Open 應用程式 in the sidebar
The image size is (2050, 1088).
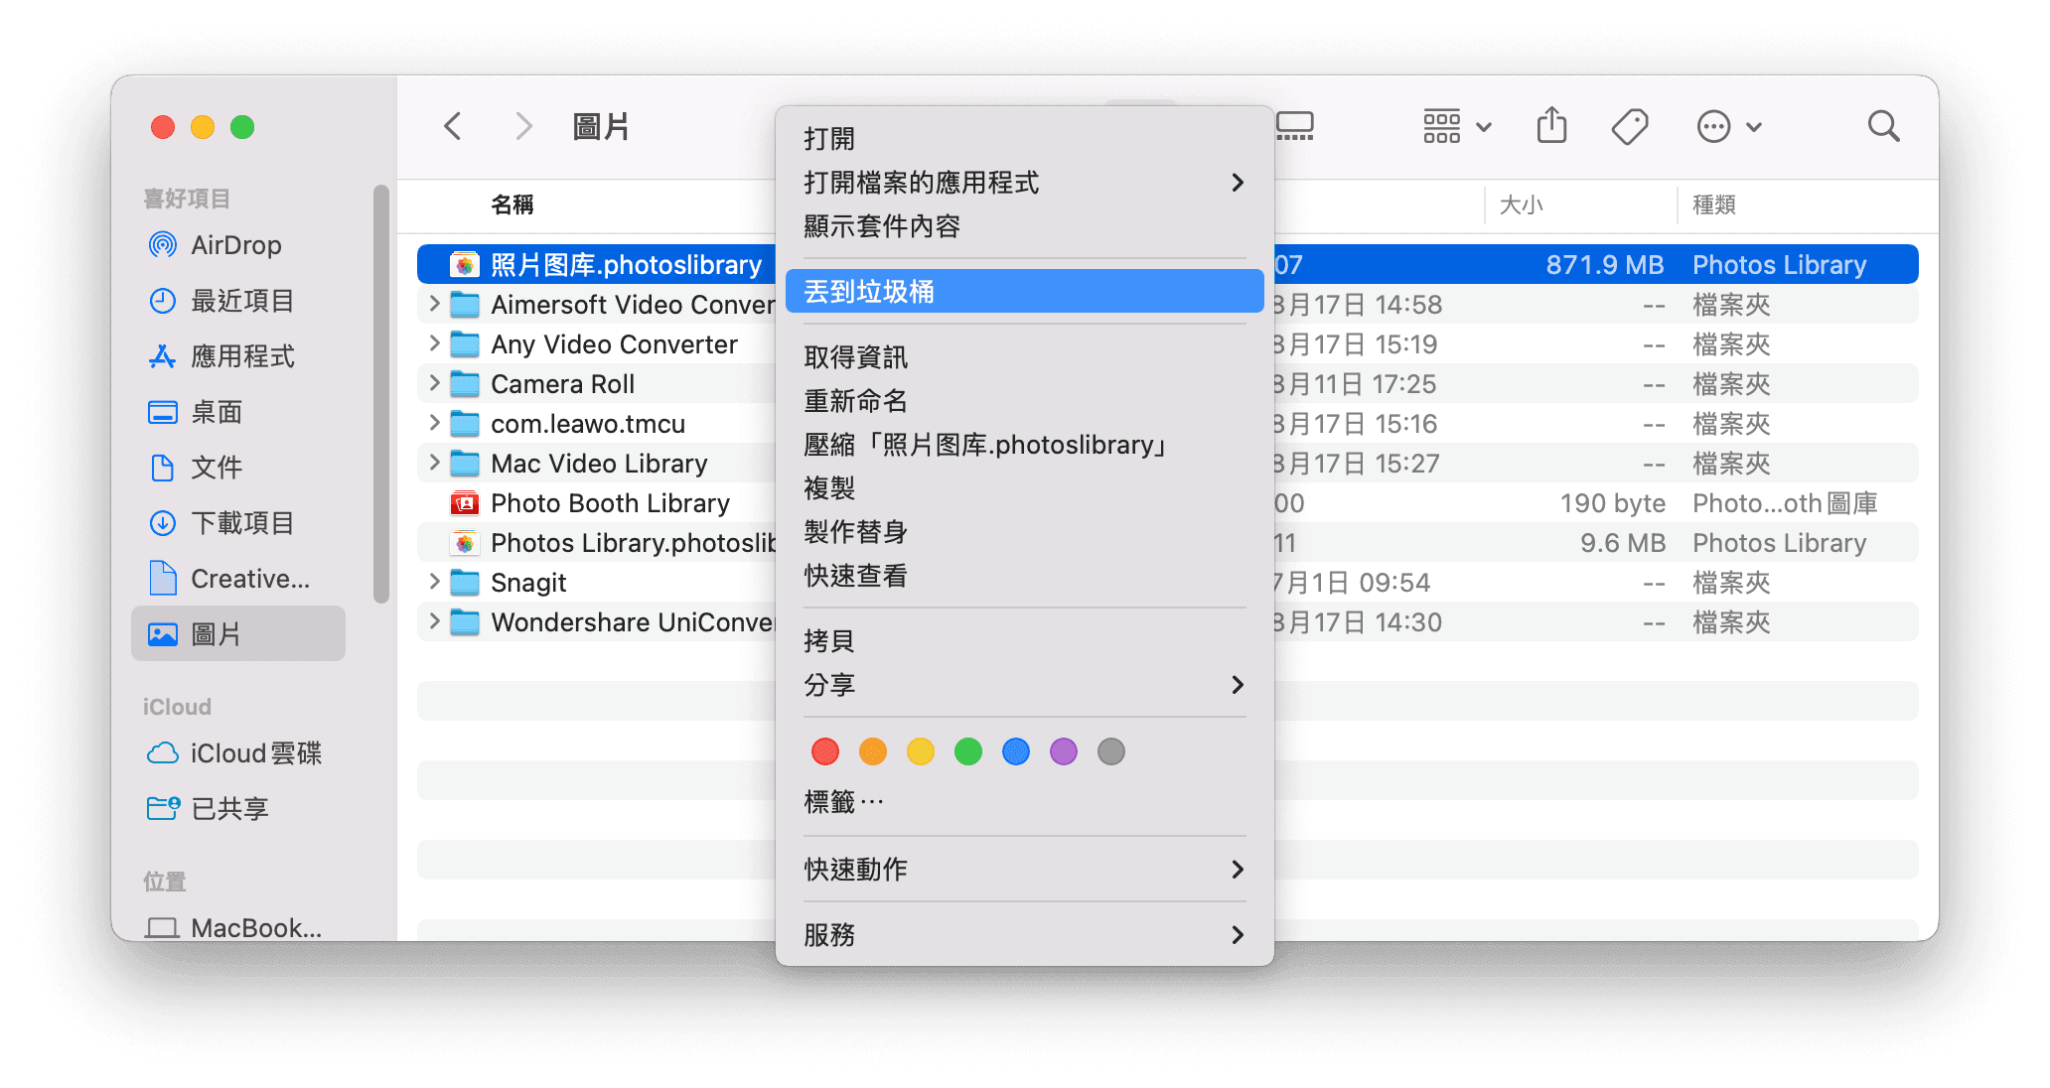tap(241, 356)
